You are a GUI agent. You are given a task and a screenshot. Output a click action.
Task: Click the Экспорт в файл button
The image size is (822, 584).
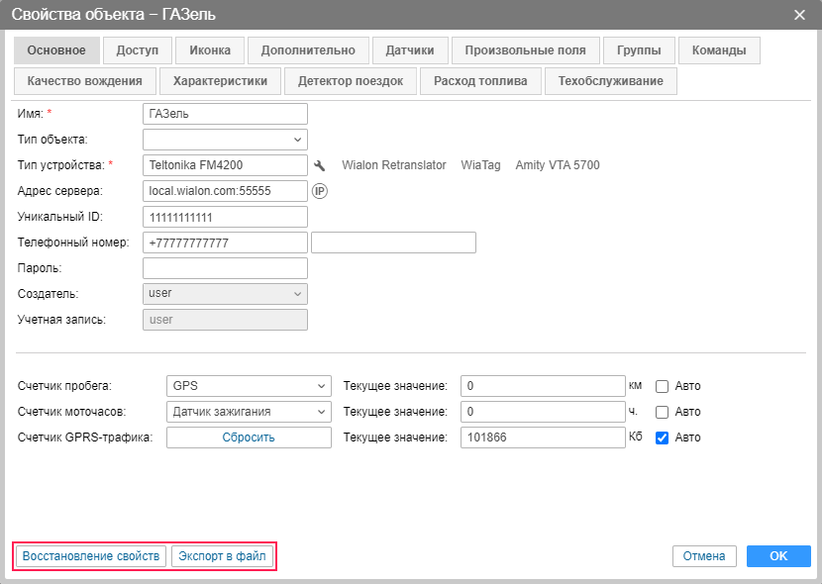point(222,556)
